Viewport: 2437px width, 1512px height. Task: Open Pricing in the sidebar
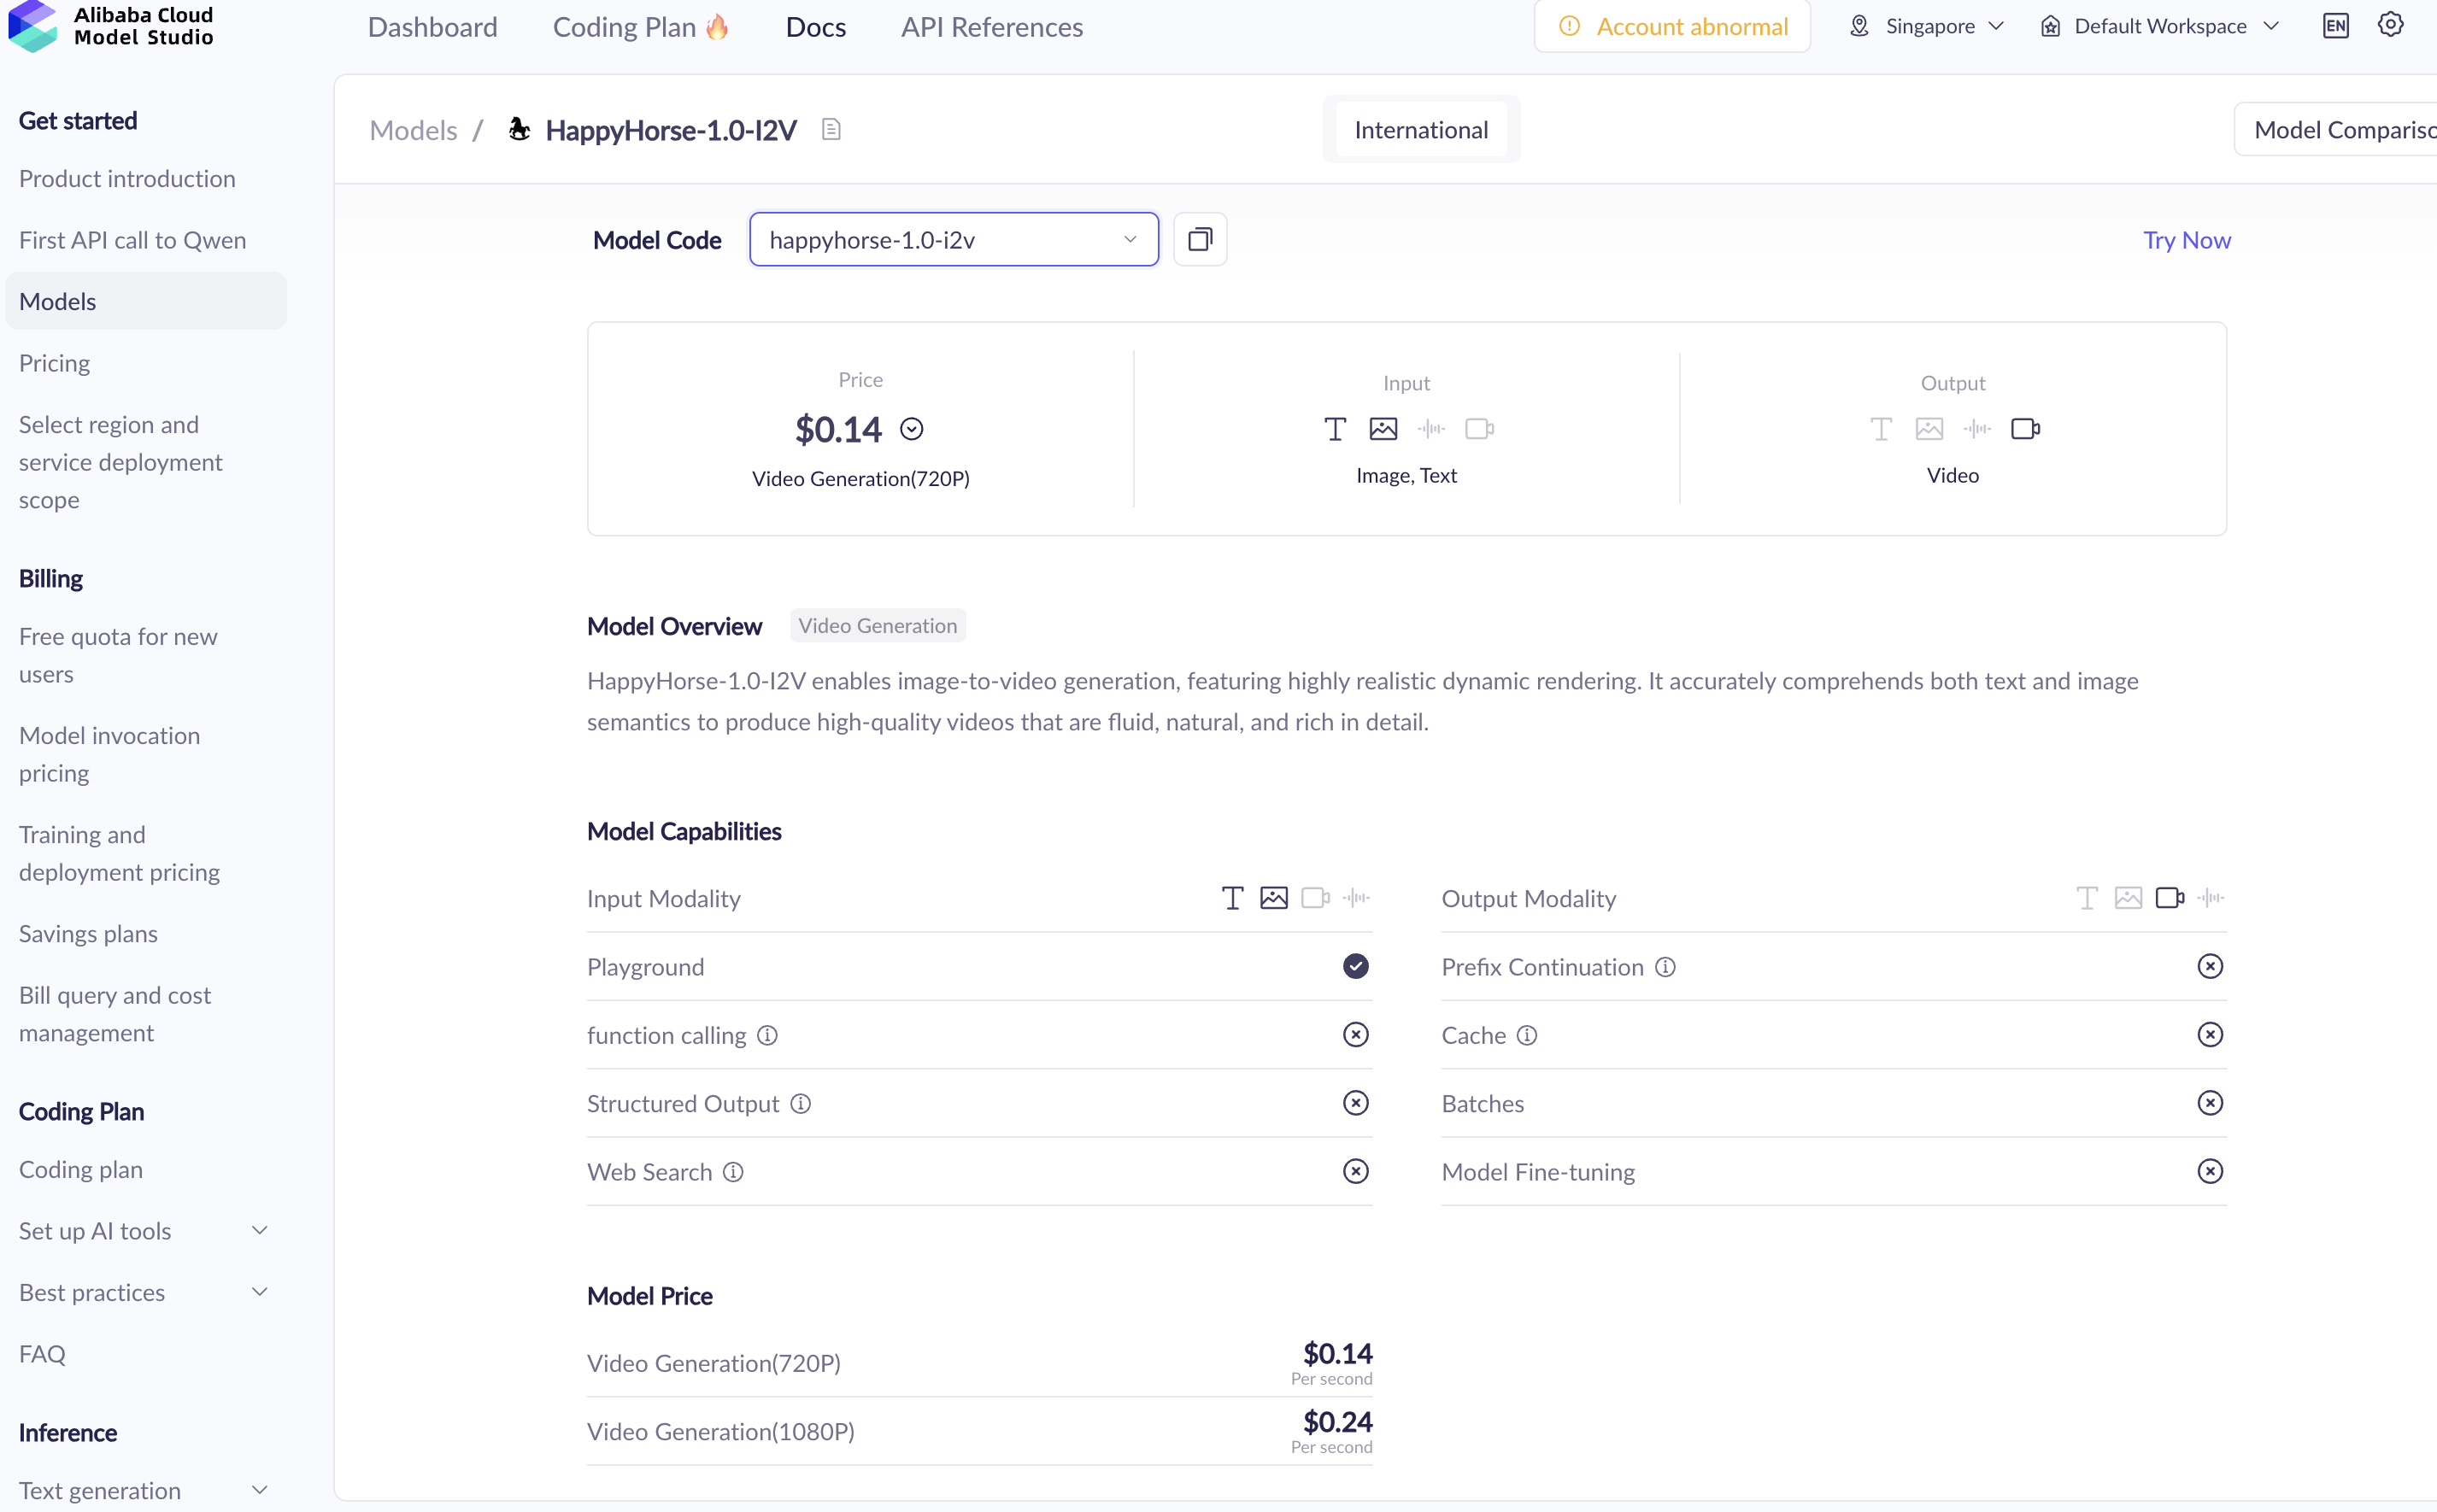(x=54, y=363)
